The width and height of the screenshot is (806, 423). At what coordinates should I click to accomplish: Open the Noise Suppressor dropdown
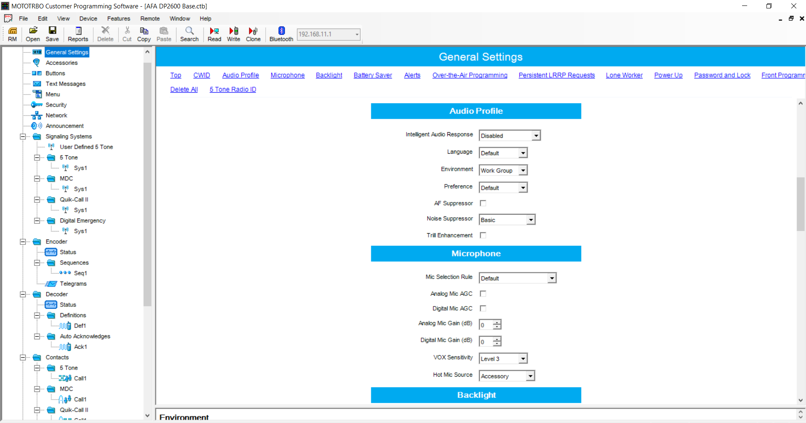pos(531,220)
